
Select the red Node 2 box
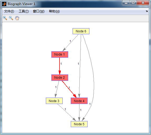(x=60, y=78)
